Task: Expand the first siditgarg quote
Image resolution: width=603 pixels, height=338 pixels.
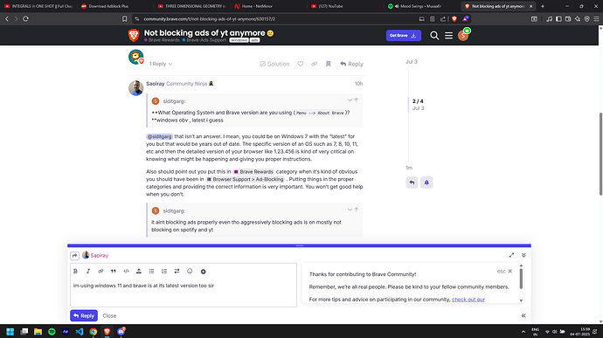Action: pos(350,100)
